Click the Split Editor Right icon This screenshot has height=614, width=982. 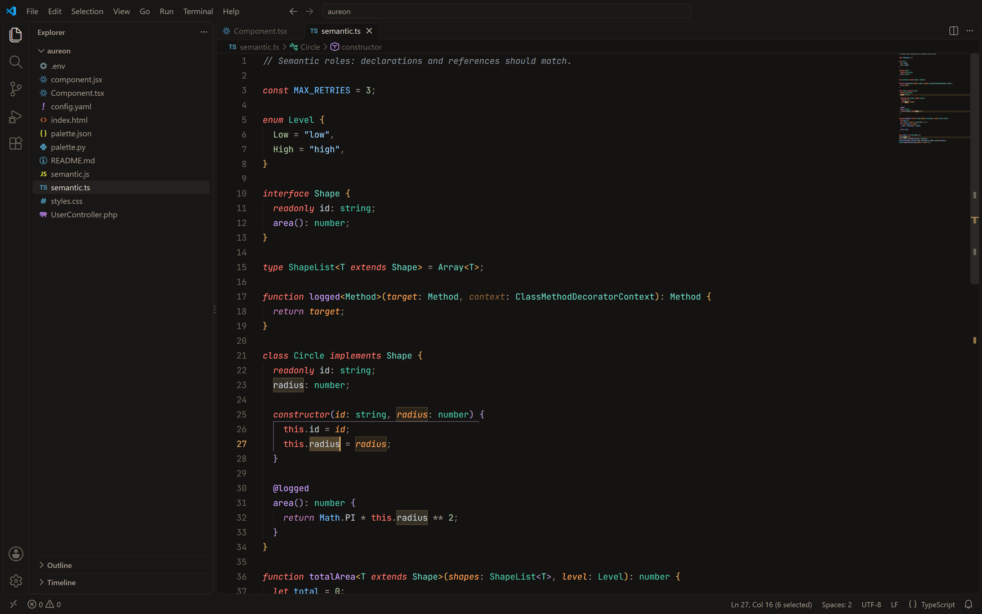coord(953,31)
